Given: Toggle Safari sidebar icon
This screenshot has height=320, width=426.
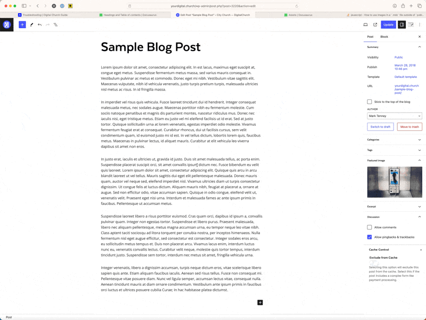Looking at the screenshot, I should coord(24,6).
